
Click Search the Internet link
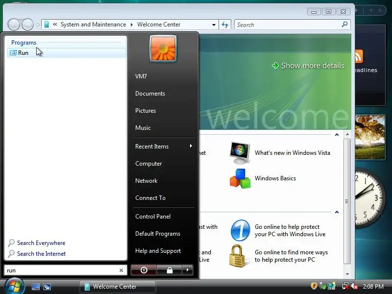tap(41, 254)
